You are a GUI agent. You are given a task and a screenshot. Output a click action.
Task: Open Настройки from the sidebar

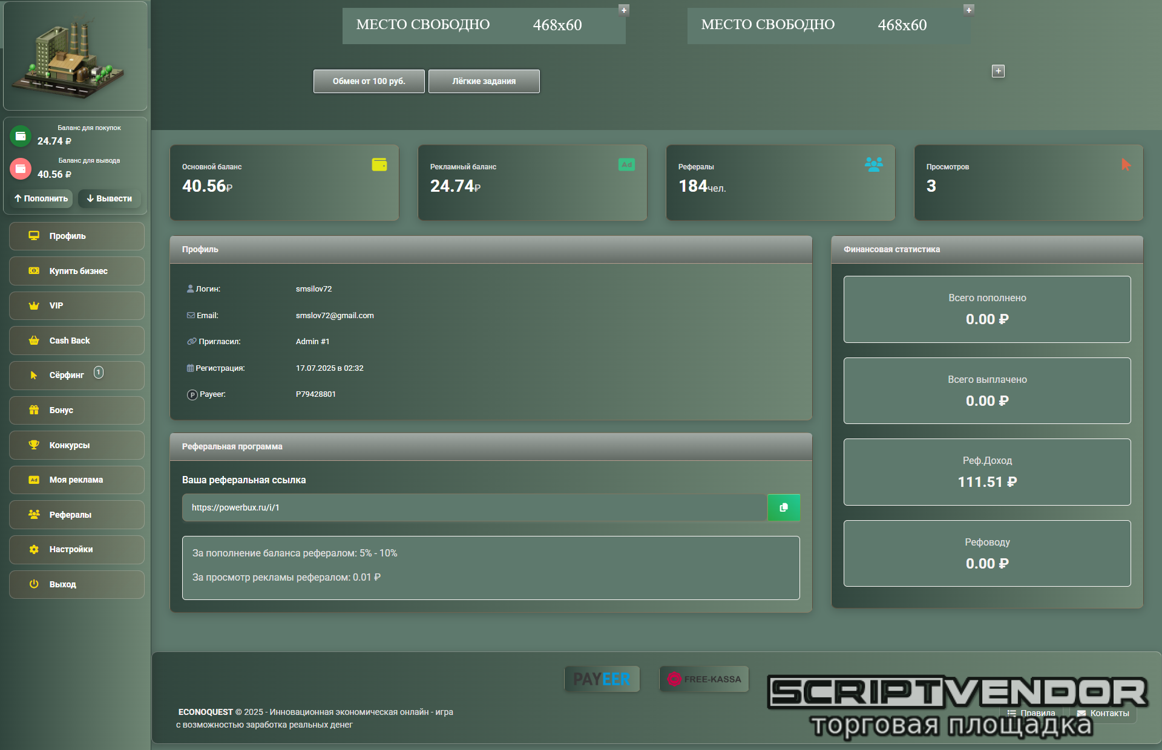(77, 549)
